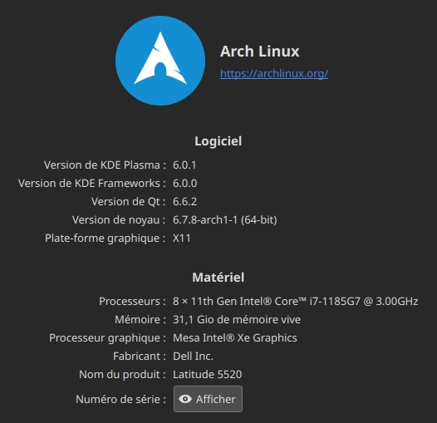Image resolution: width=437 pixels, height=423 pixels.
Task: Click the Version de noyau label
Action: click(119, 220)
